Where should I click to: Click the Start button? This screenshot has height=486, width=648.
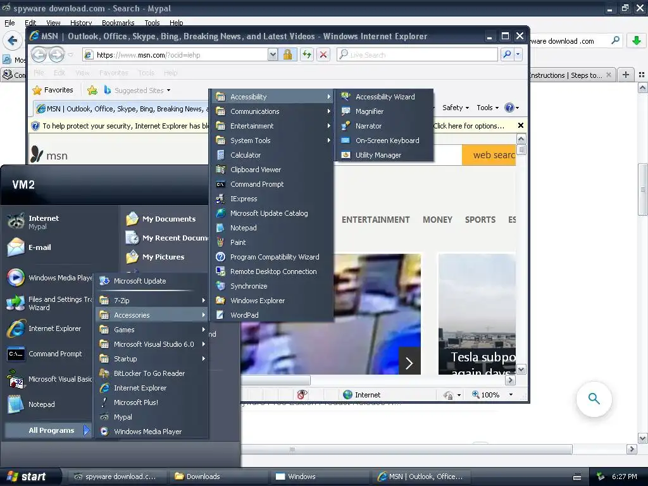(x=28, y=477)
